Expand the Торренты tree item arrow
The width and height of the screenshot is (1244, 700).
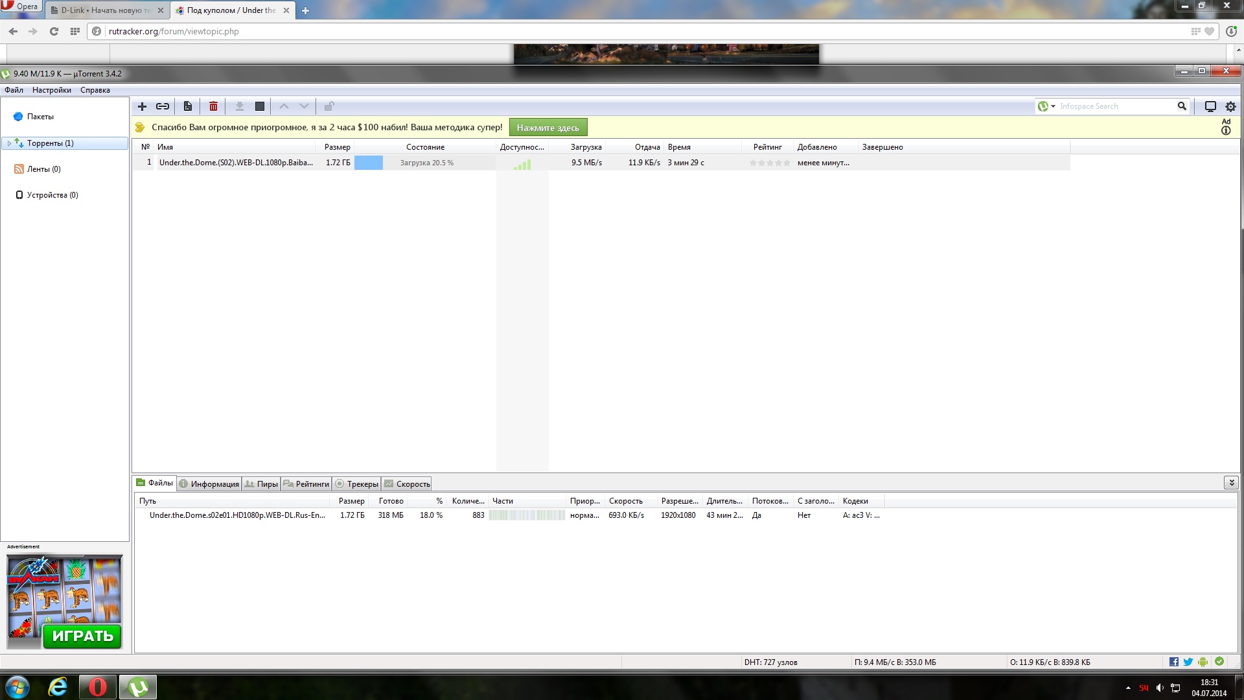click(x=9, y=143)
